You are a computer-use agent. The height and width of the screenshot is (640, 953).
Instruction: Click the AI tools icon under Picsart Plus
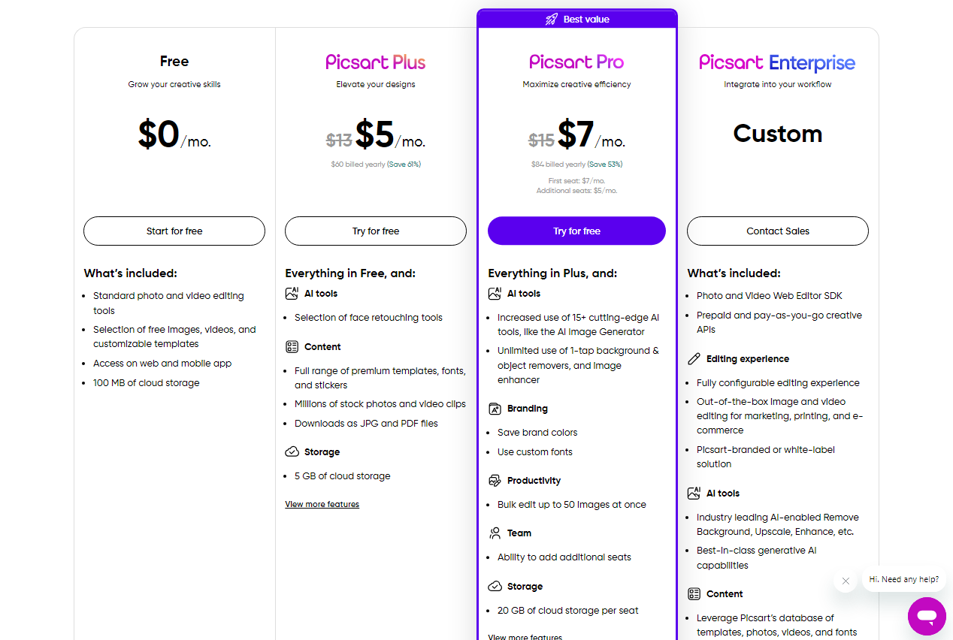click(x=292, y=294)
